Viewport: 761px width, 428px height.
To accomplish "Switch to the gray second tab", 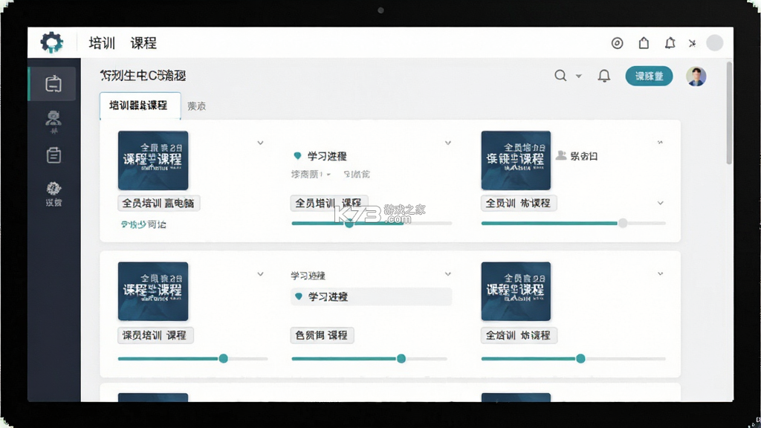I will click(196, 106).
